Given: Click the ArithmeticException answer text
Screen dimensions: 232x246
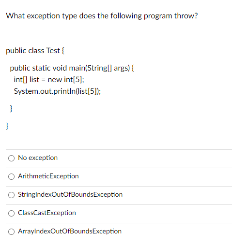Looking at the screenshot, I should click(48, 176).
